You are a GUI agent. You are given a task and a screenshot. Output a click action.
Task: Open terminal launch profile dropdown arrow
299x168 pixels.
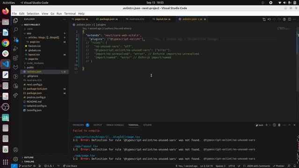click(x=270, y=125)
